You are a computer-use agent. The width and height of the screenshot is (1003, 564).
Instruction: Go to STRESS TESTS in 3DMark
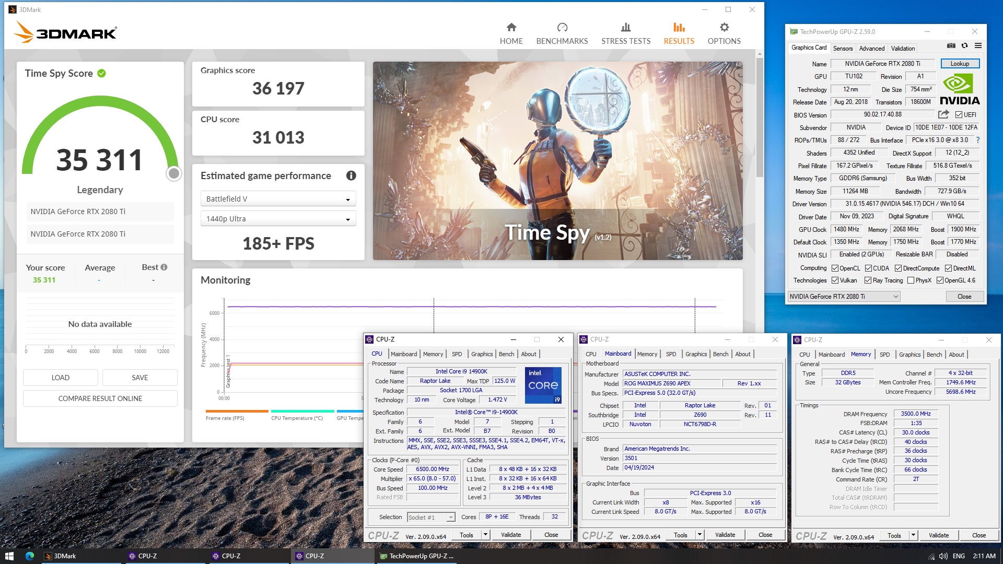[x=626, y=34]
